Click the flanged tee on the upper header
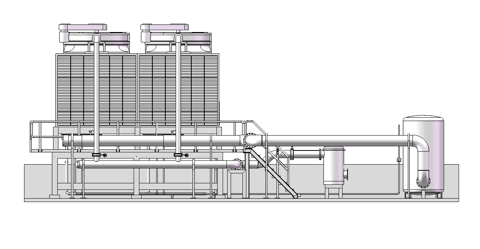480x249 pixels. click(x=252, y=140)
